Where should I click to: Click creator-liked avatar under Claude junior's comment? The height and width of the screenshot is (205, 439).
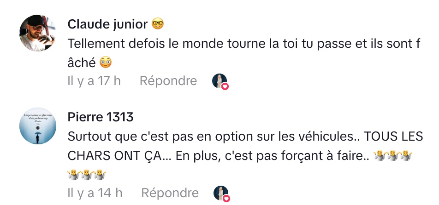click(x=219, y=80)
